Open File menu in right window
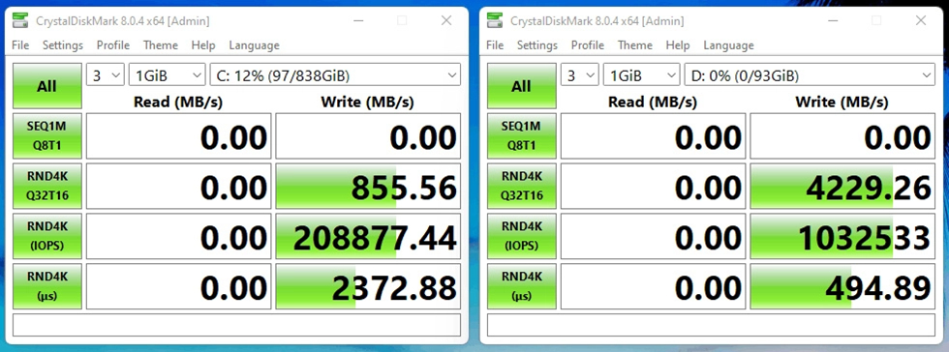 pyautogui.click(x=495, y=45)
